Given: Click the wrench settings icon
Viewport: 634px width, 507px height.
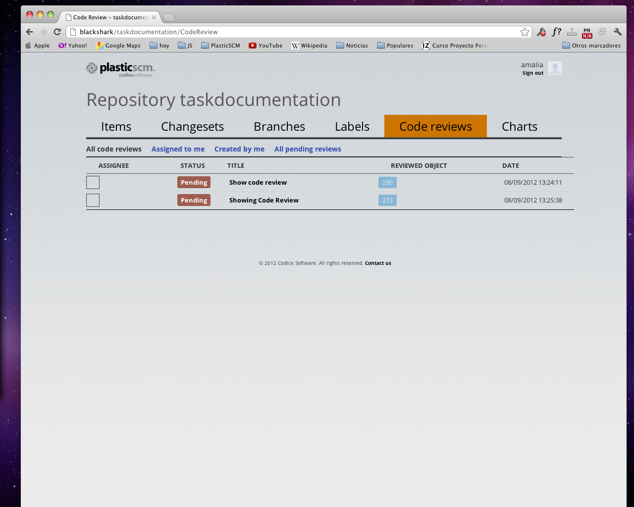Looking at the screenshot, I should coord(617,31).
